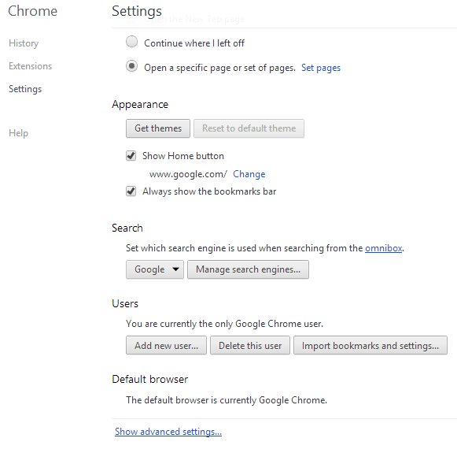The width and height of the screenshot is (457, 453).
Task: Click the Add new user button
Action: click(166, 345)
